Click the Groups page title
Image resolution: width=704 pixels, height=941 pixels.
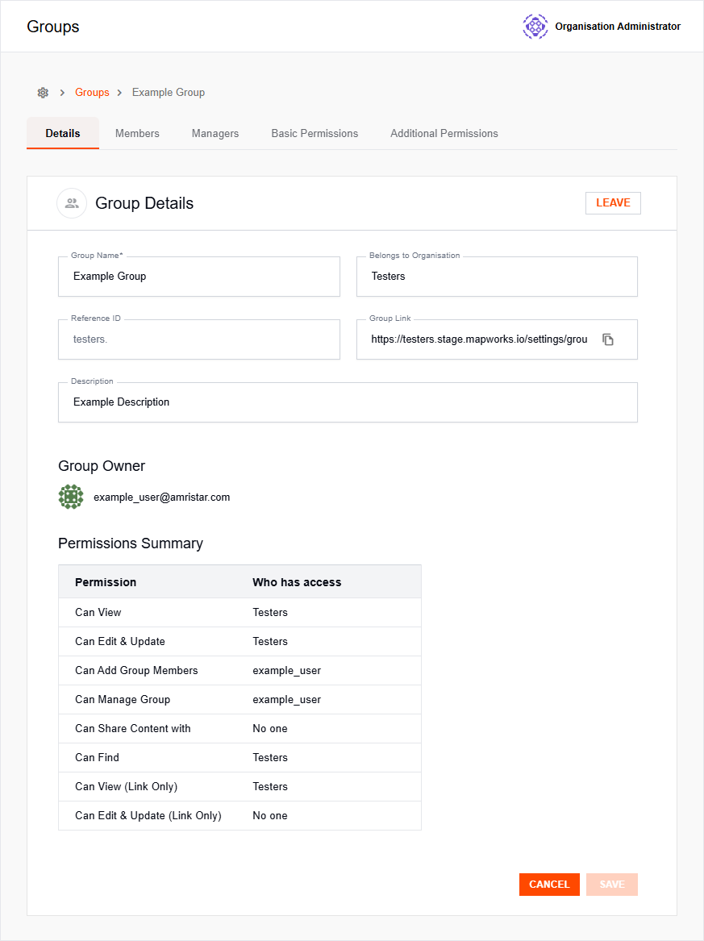point(52,27)
